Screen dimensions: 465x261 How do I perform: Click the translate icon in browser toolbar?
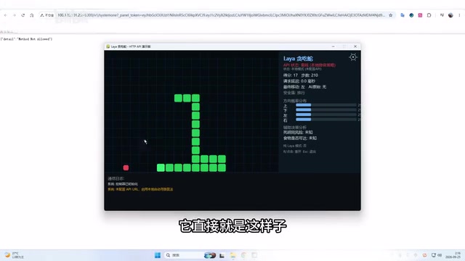click(403, 15)
